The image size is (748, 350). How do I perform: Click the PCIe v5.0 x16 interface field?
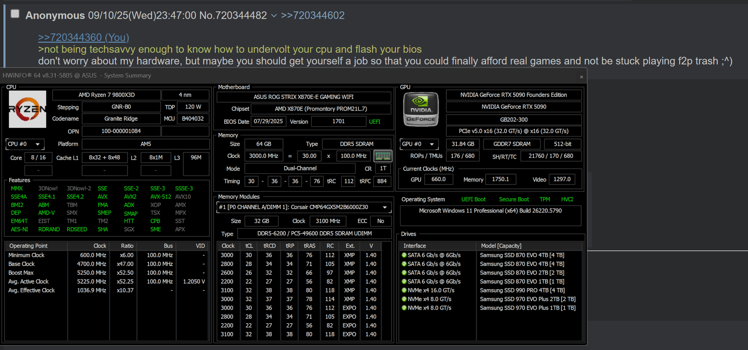point(514,131)
